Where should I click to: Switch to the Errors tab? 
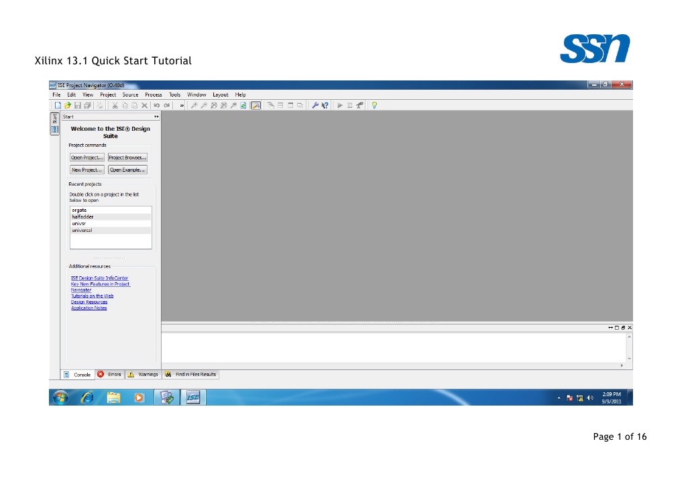coord(109,374)
